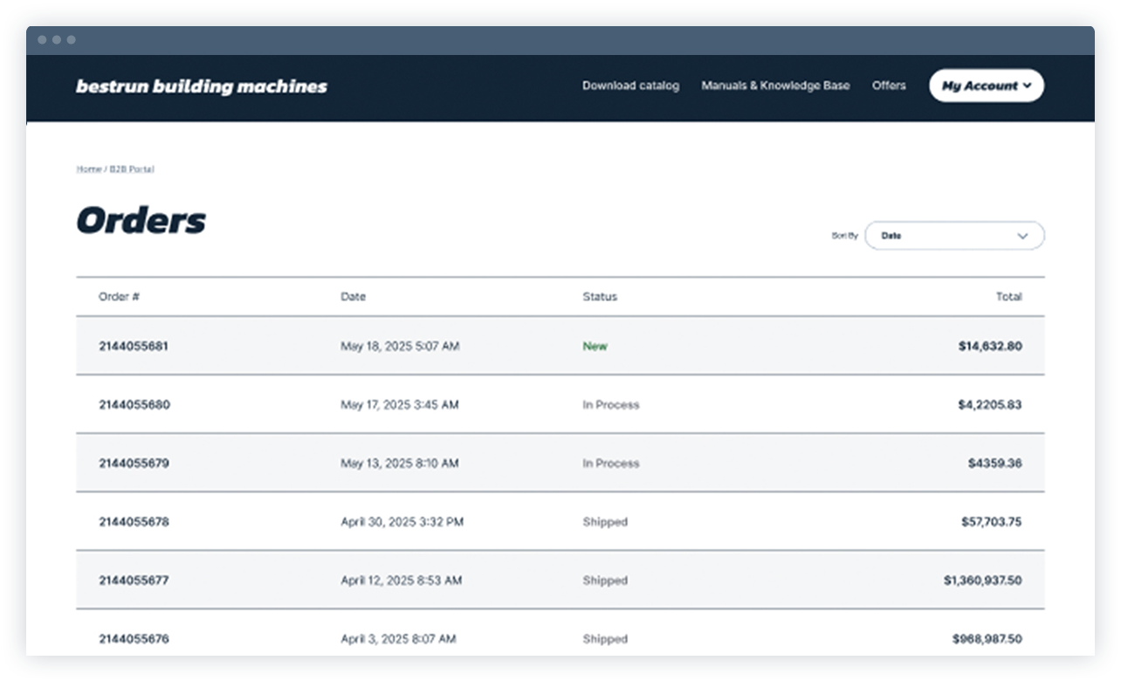Image resolution: width=1121 pixels, height=681 pixels.
Task: Open the My Account chevron arrow
Action: pos(1028,86)
